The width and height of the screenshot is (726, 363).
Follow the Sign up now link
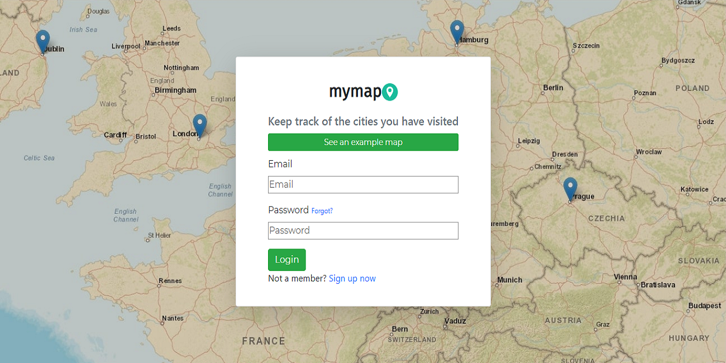pyautogui.click(x=352, y=278)
